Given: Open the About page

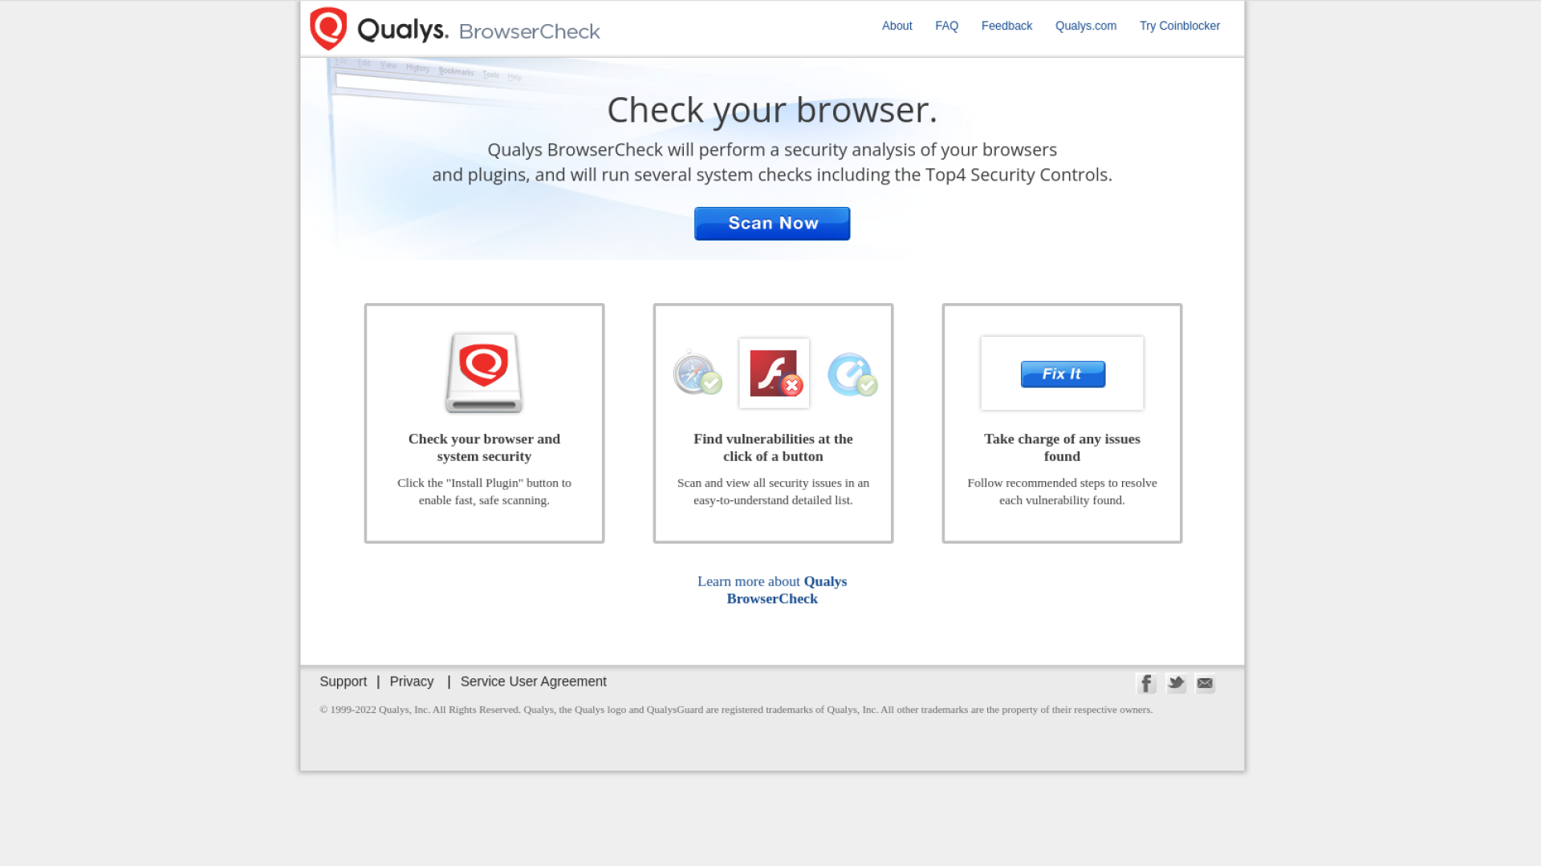Looking at the screenshot, I should click(x=897, y=26).
